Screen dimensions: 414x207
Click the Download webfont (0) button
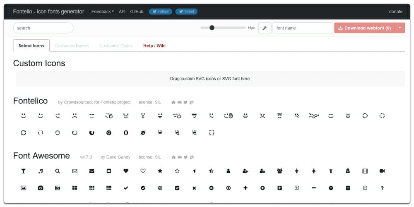coord(365,28)
